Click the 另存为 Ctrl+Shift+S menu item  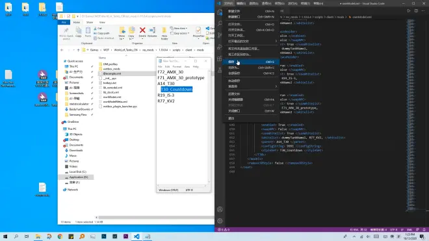[x=251, y=68]
